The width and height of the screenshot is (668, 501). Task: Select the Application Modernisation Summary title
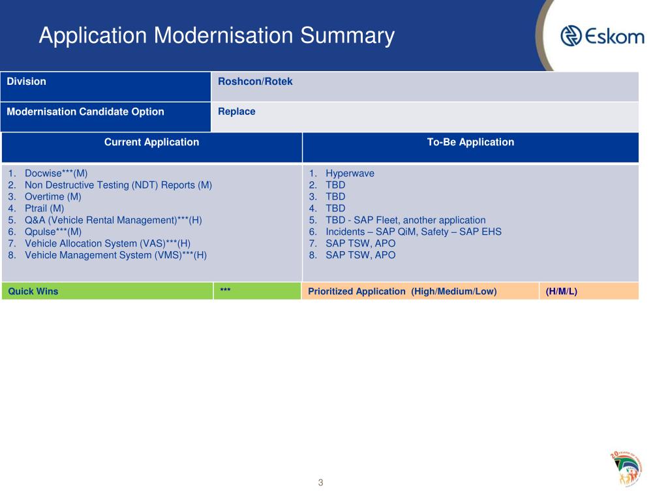pos(217,35)
